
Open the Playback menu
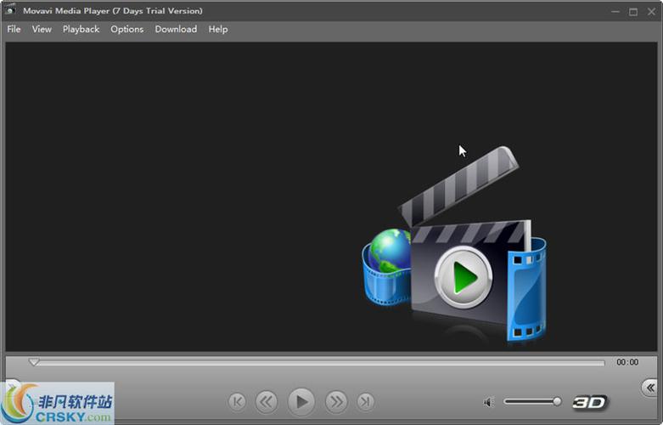coord(81,29)
